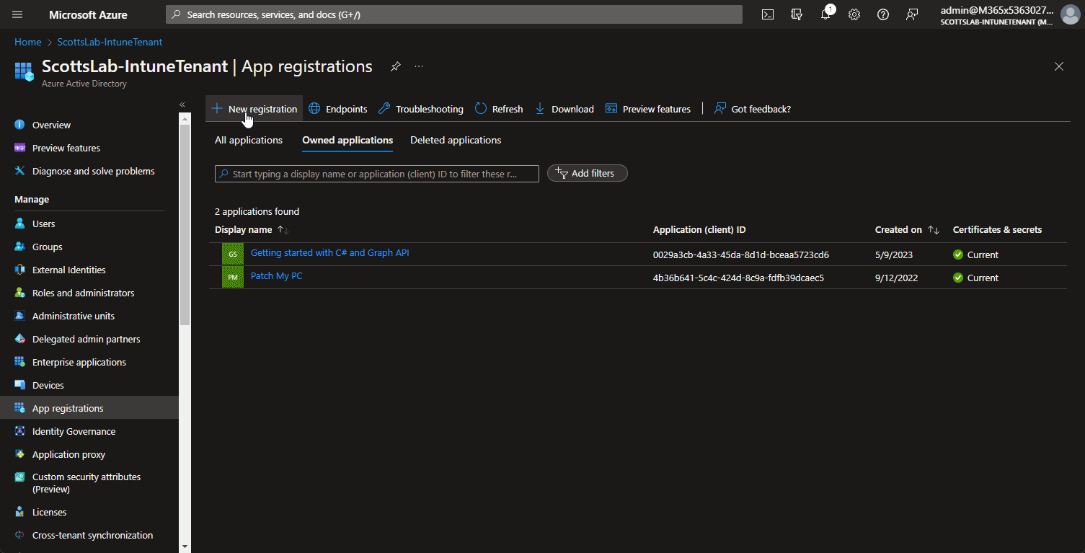Click the Groups icon in sidebar

point(20,247)
